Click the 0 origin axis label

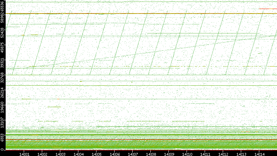pos(2,150)
